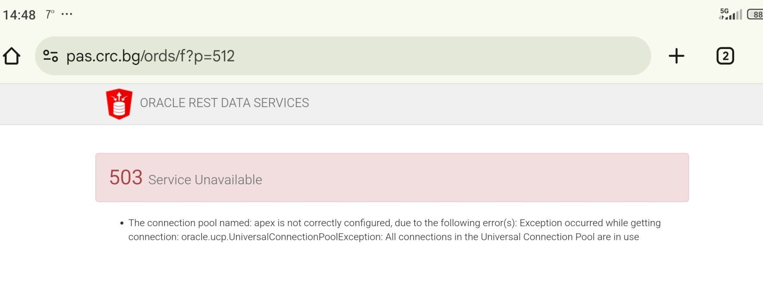Click the 503 error code number
Viewport: 763px width, 288px height.
[x=126, y=178]
